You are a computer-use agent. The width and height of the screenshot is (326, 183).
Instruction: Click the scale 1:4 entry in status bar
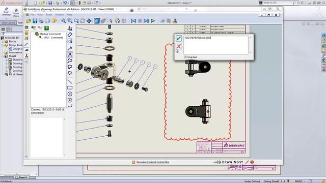click(x=283, y=181)
